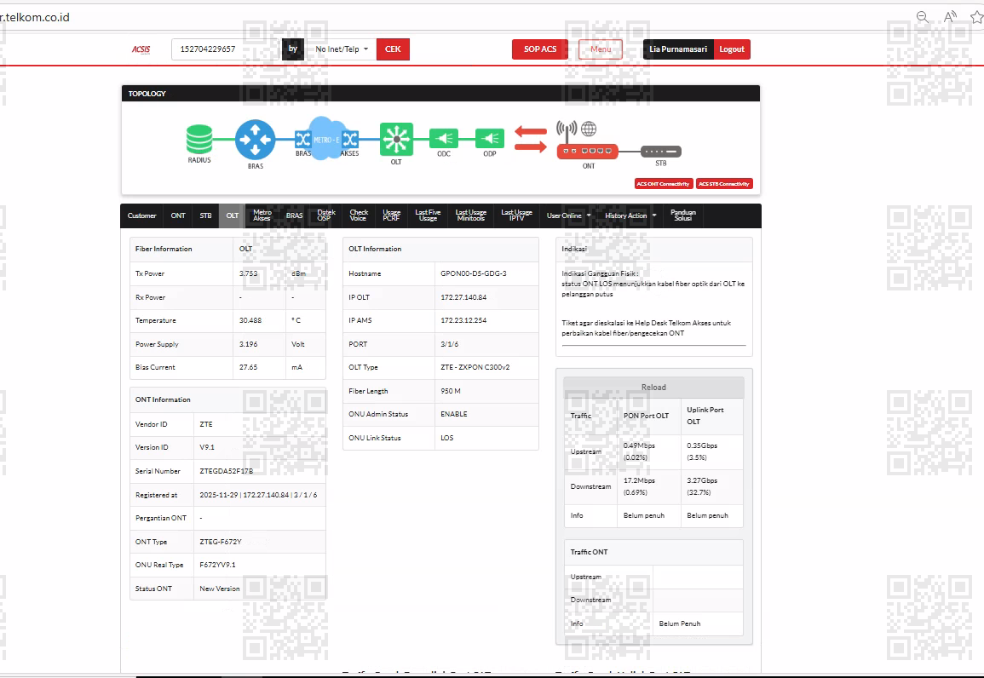Open the Customer tab
984x678 pixels.
[x=141, y=215]
